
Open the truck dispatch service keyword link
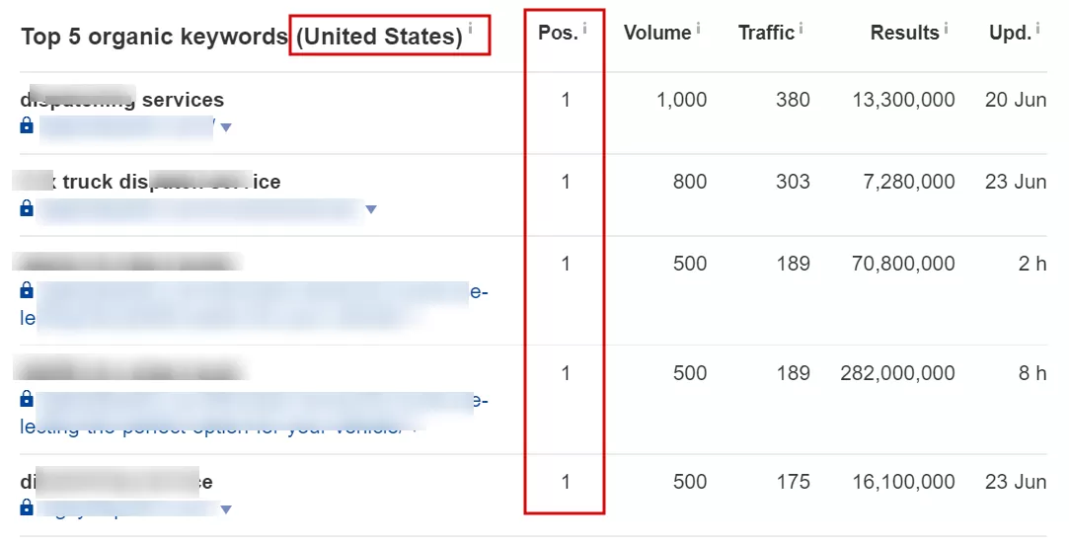pos(146,182)
